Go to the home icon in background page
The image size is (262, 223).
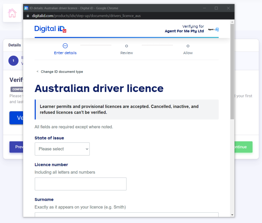coord(12,13)
